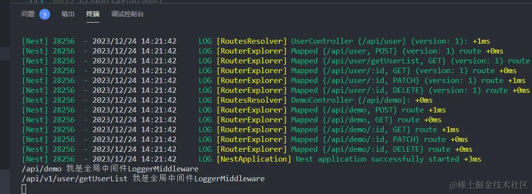The width and height of the screenshot is (532, 194).
Task: Click the DemoController {/api/demo} RoutesResolver line
Action: point(227,100)
